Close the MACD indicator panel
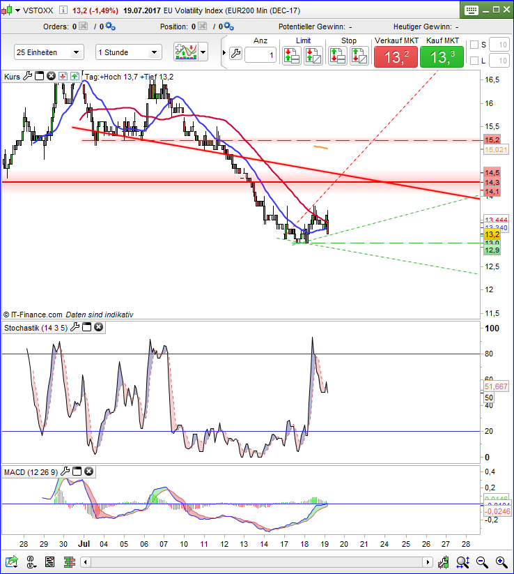The height and width of the screenshot is (574, 514). pyautogui.click(x=89, y=471)
